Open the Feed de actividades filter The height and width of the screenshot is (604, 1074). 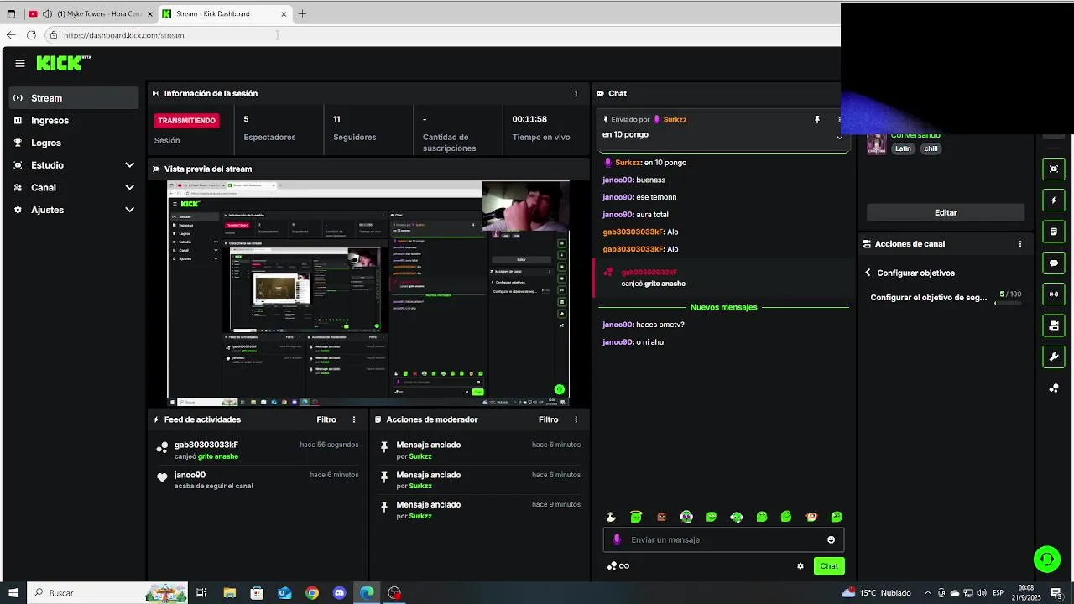coord(326,419)
